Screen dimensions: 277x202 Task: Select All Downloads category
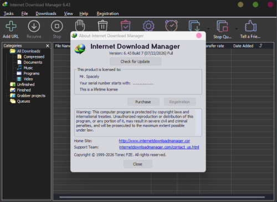pyautogui.click(x=29, y=51)
